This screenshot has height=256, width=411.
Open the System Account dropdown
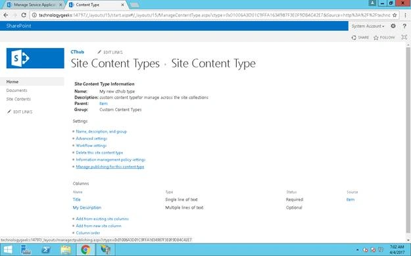(x=368, y=26)
